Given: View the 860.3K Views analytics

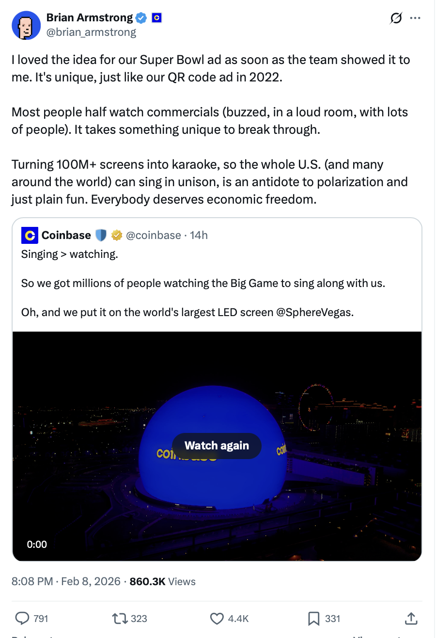Looking at the screenshot, I should [163, 581].
